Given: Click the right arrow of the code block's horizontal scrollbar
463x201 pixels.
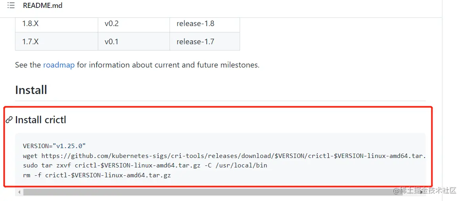Looking at the screenshot, I should tap(422, 192).
